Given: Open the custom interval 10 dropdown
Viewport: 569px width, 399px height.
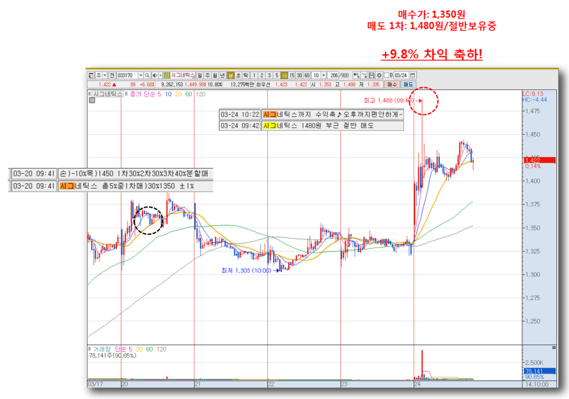Looking at the screenshot, I should point(323,75).
